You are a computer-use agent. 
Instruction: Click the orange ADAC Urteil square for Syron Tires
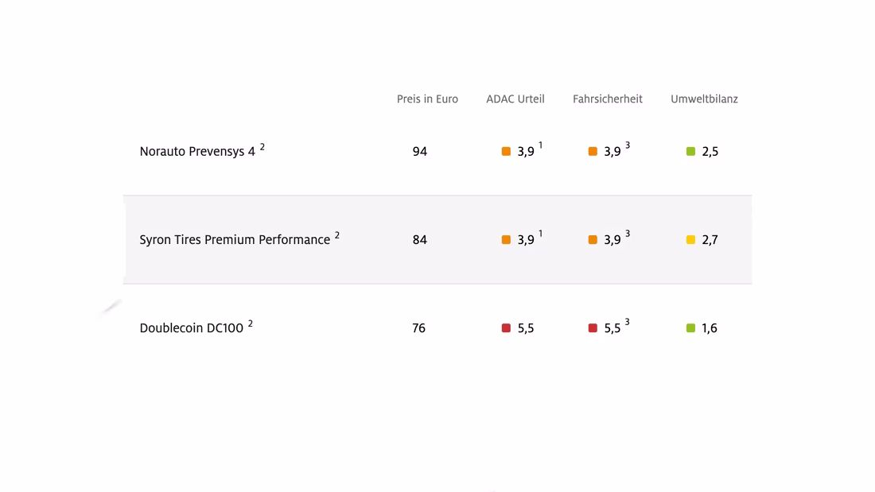click(506, 240)
